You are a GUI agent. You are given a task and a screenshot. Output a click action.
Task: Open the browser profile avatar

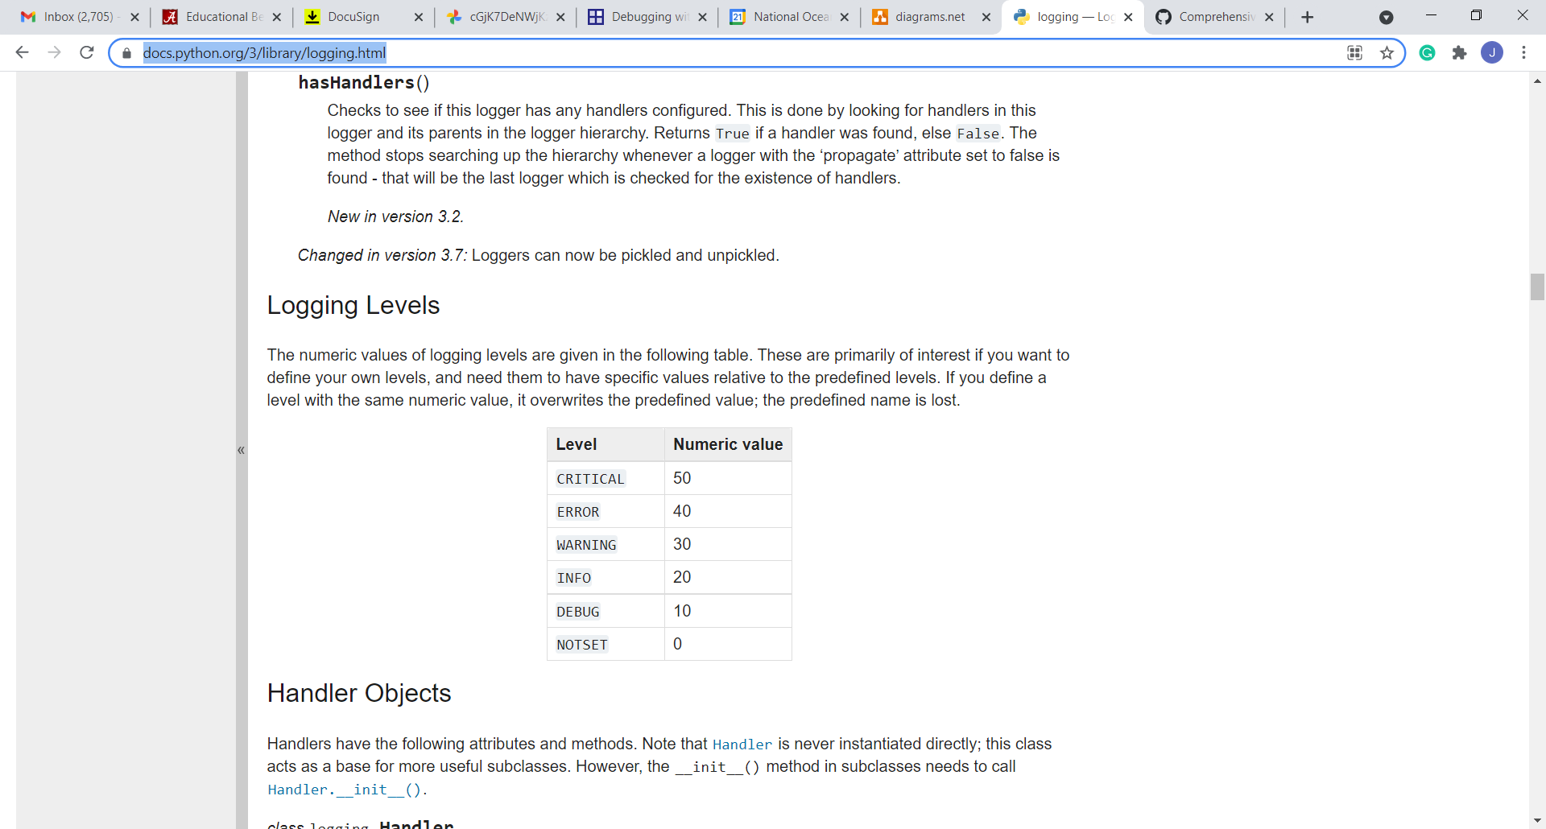click(x=1493, y=52)
